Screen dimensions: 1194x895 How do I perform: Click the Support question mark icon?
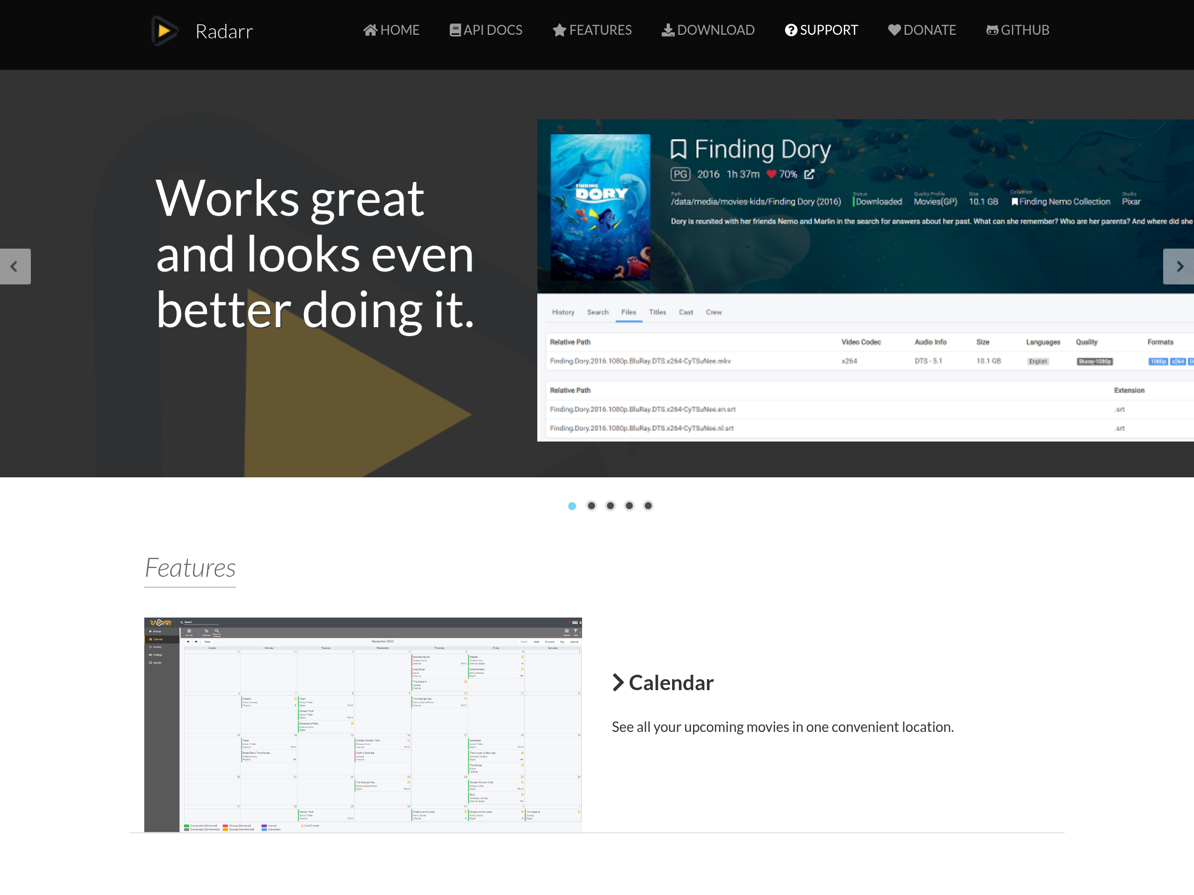[x=791, y=30]
